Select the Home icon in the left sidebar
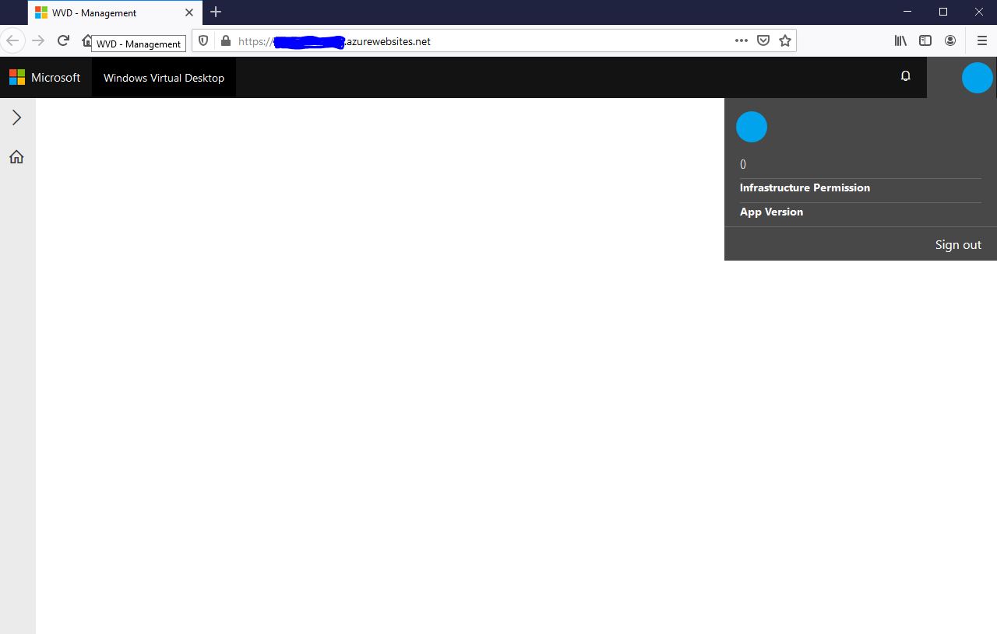Viewport: 997px width, 634px height. tap(16, 156)
